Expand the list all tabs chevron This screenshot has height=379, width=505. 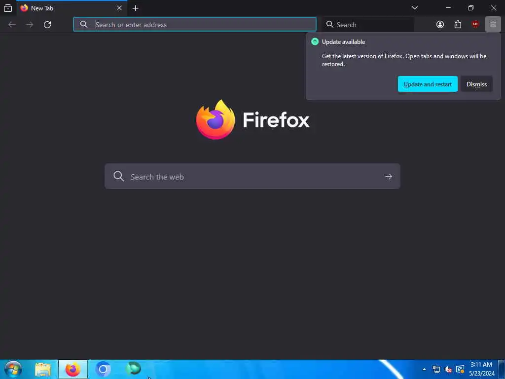(415, 8)
